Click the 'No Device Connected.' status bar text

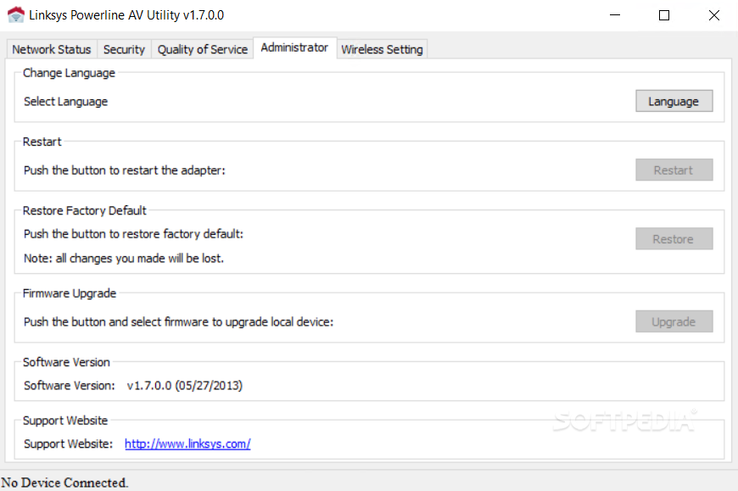point(64,483)
